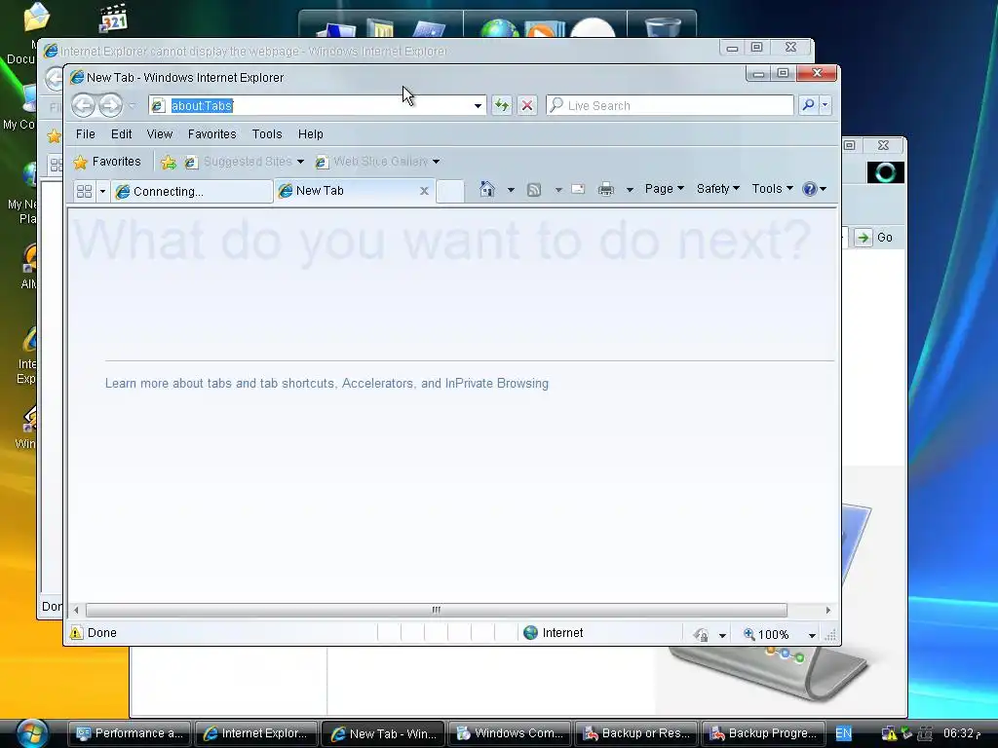Click the Start orb button
The width and height of the screenshot is (998, 748).
(x=32, y=733)
